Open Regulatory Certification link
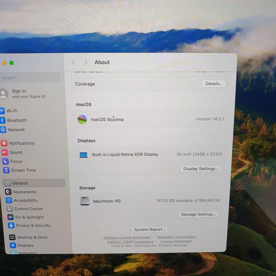This screenshot has height=276, width=276. point(177,237)
